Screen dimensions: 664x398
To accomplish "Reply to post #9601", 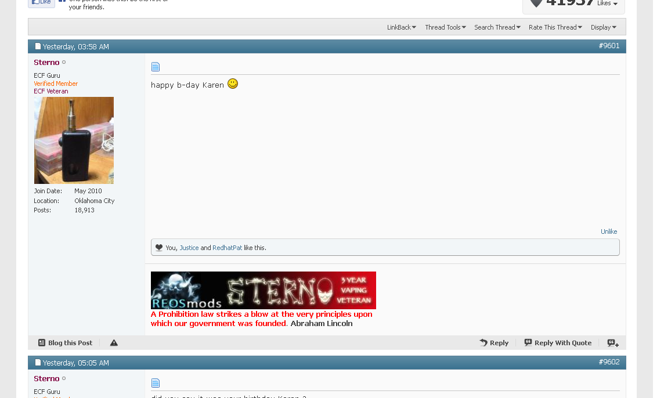I will 494,343.
